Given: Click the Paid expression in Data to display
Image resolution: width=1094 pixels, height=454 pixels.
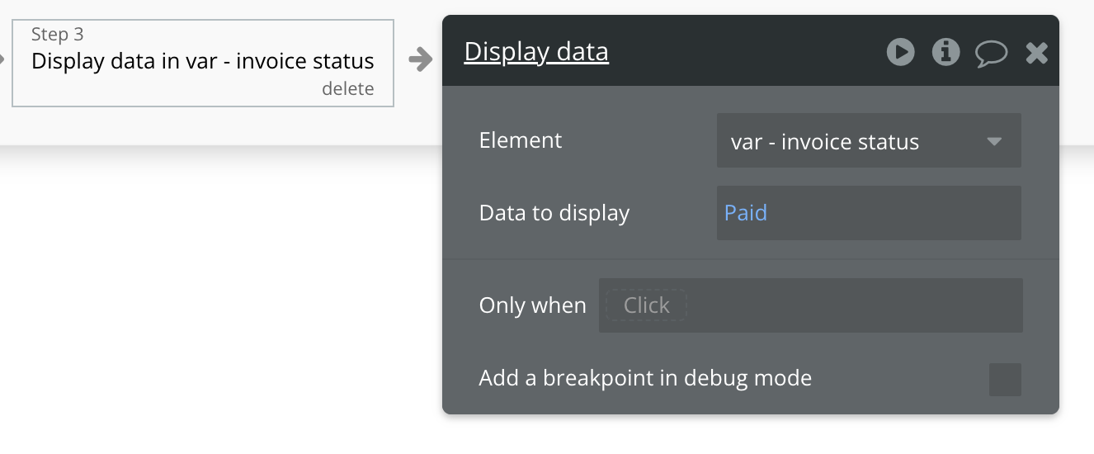Looking at the screenshot, I should pos(746,213).
